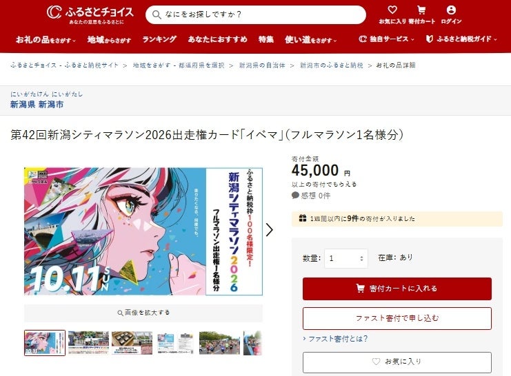Click ファスト寄付で申し込む button
The width and height of the screenshot is (511, 376).
(x=397, y=318)
